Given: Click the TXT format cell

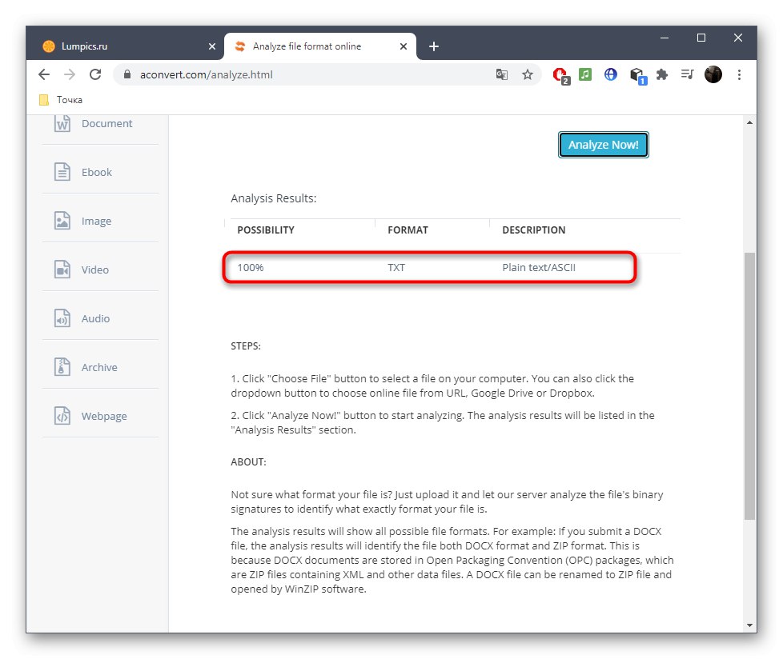Looking at the screenshot, I should (x=396, y=267).
